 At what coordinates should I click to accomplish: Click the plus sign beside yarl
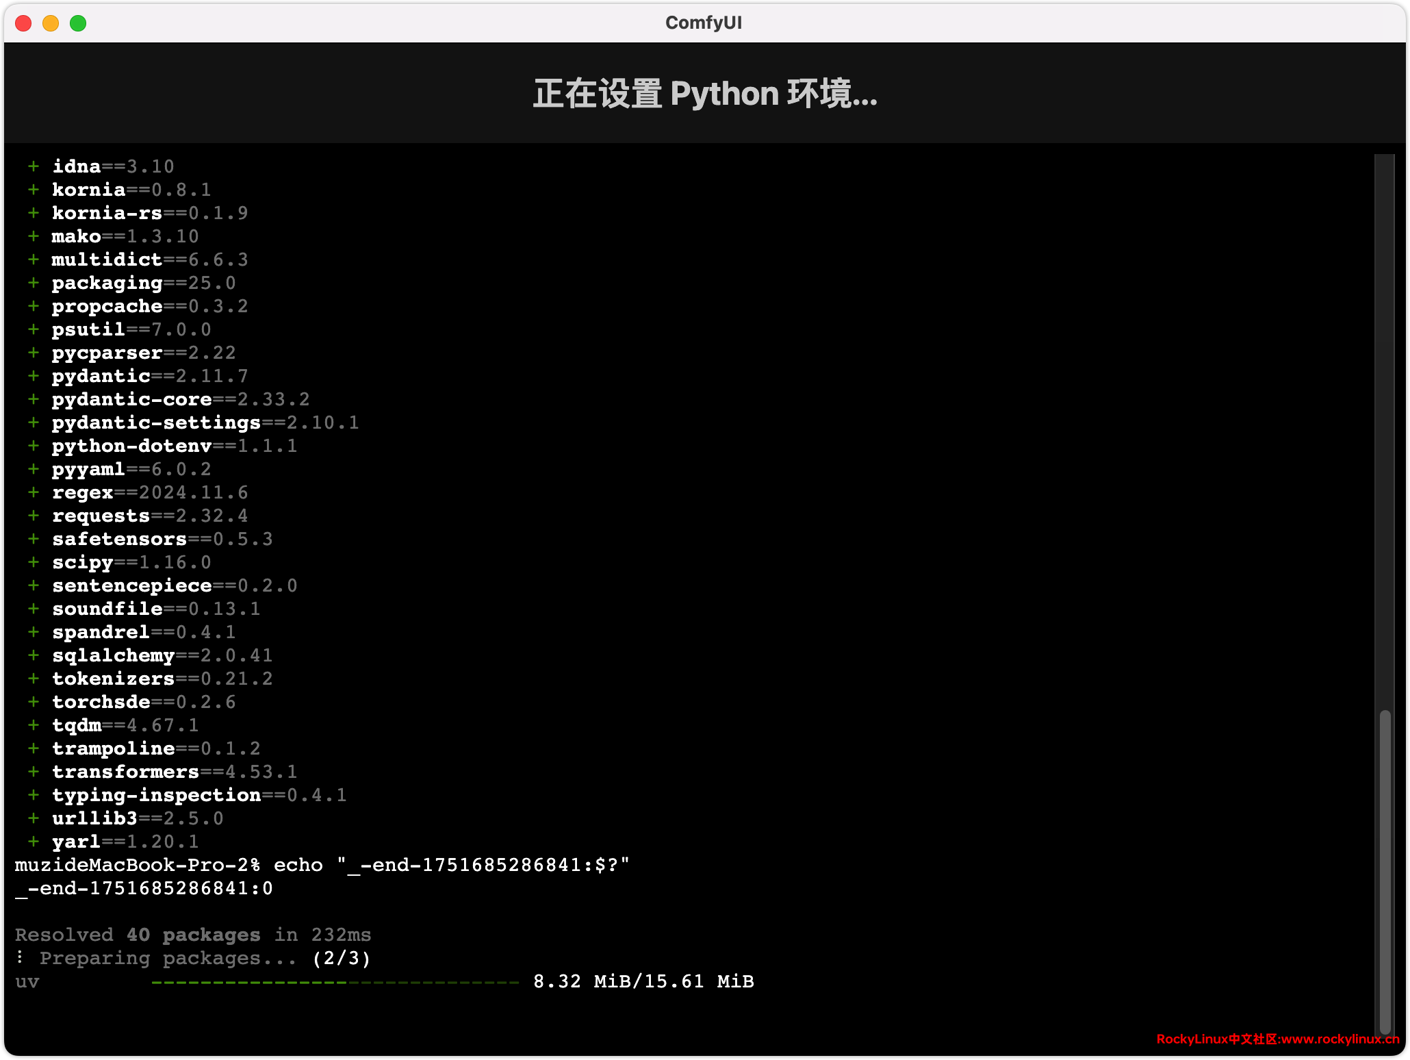(x=34, y=842)
